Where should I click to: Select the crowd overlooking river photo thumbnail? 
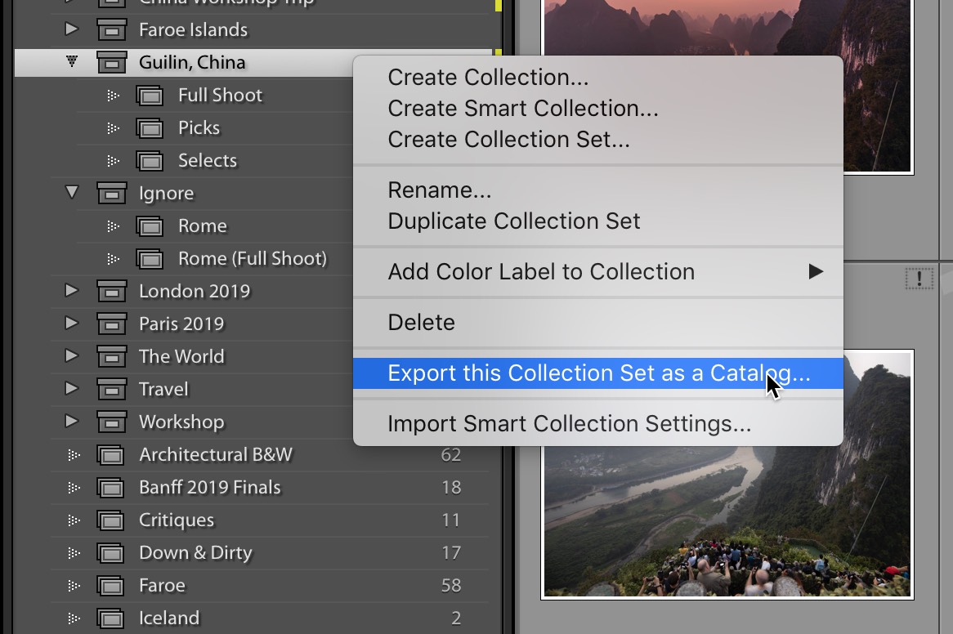click(727, 474)
